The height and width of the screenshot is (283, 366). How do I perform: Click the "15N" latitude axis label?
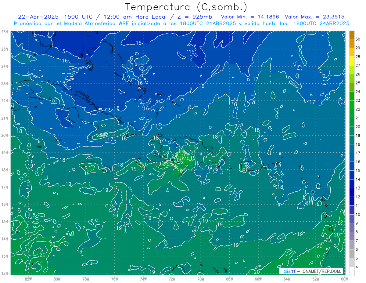click(4, 221)
